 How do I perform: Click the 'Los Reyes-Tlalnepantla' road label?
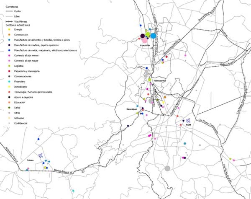pos(208,126)
